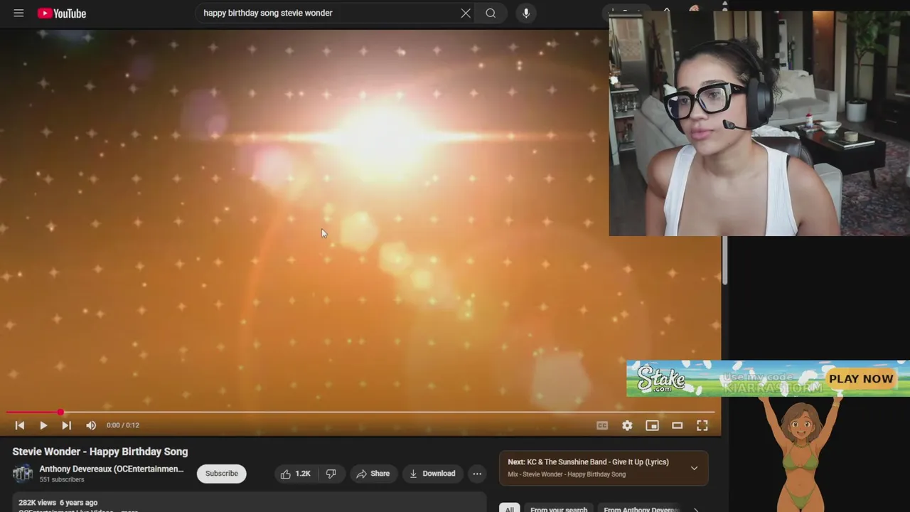Expand the Next mix playlist chevron
Image resolution: width=910 pixels, height=512 pixels.
click(694, 468)
